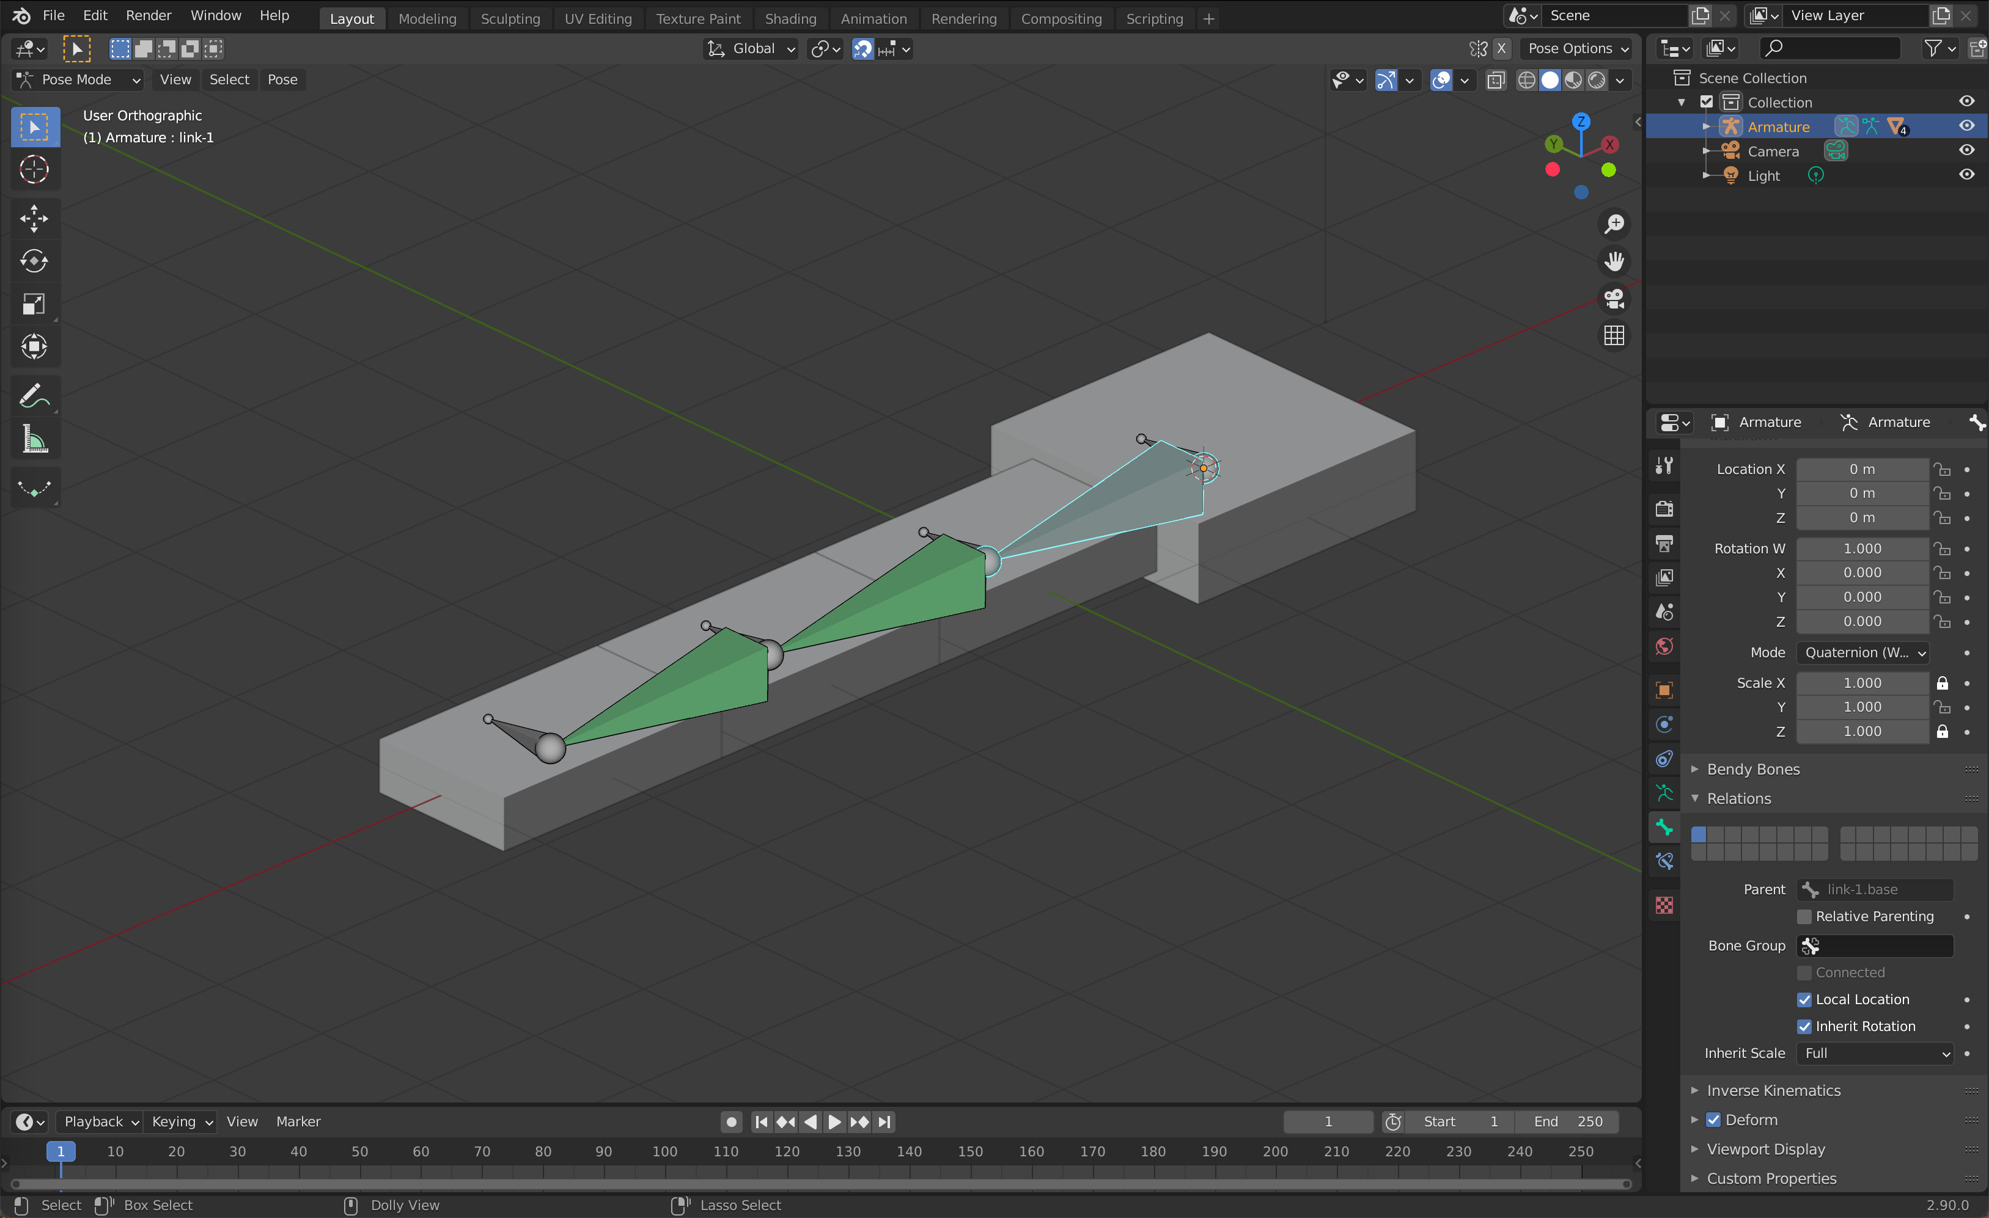Open Inherit Scale Full dropdown

[1875, 1052]
